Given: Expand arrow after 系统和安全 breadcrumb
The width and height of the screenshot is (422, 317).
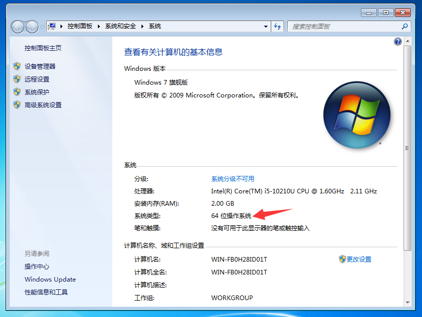Looking at the screenshot, I should 143,26.
